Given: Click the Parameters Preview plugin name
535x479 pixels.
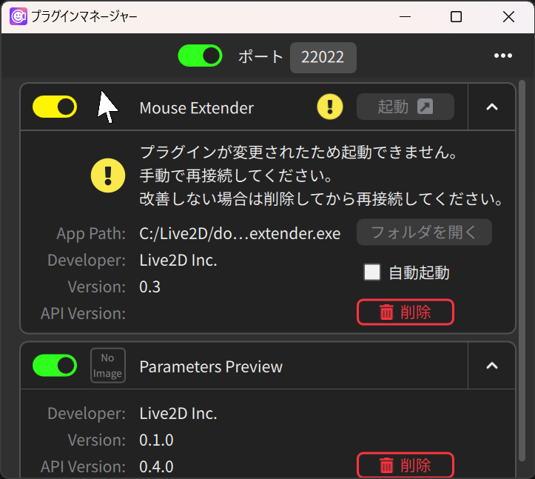Looking at the screenshot, I should pos(211,367).
